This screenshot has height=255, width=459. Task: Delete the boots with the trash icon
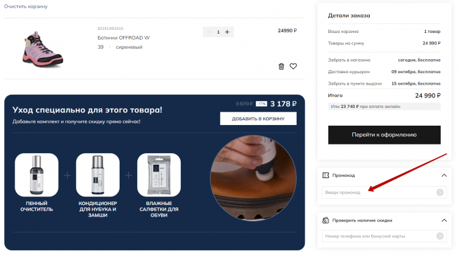coord(281,66)
